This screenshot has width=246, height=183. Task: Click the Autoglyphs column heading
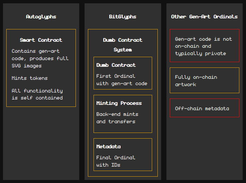[x=41, y=17]
